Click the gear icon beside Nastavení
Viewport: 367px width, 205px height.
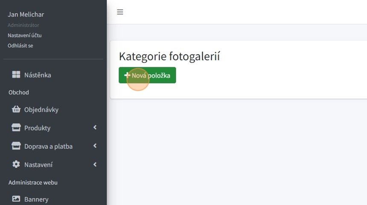pyautogui.click(x=16, y=165)
